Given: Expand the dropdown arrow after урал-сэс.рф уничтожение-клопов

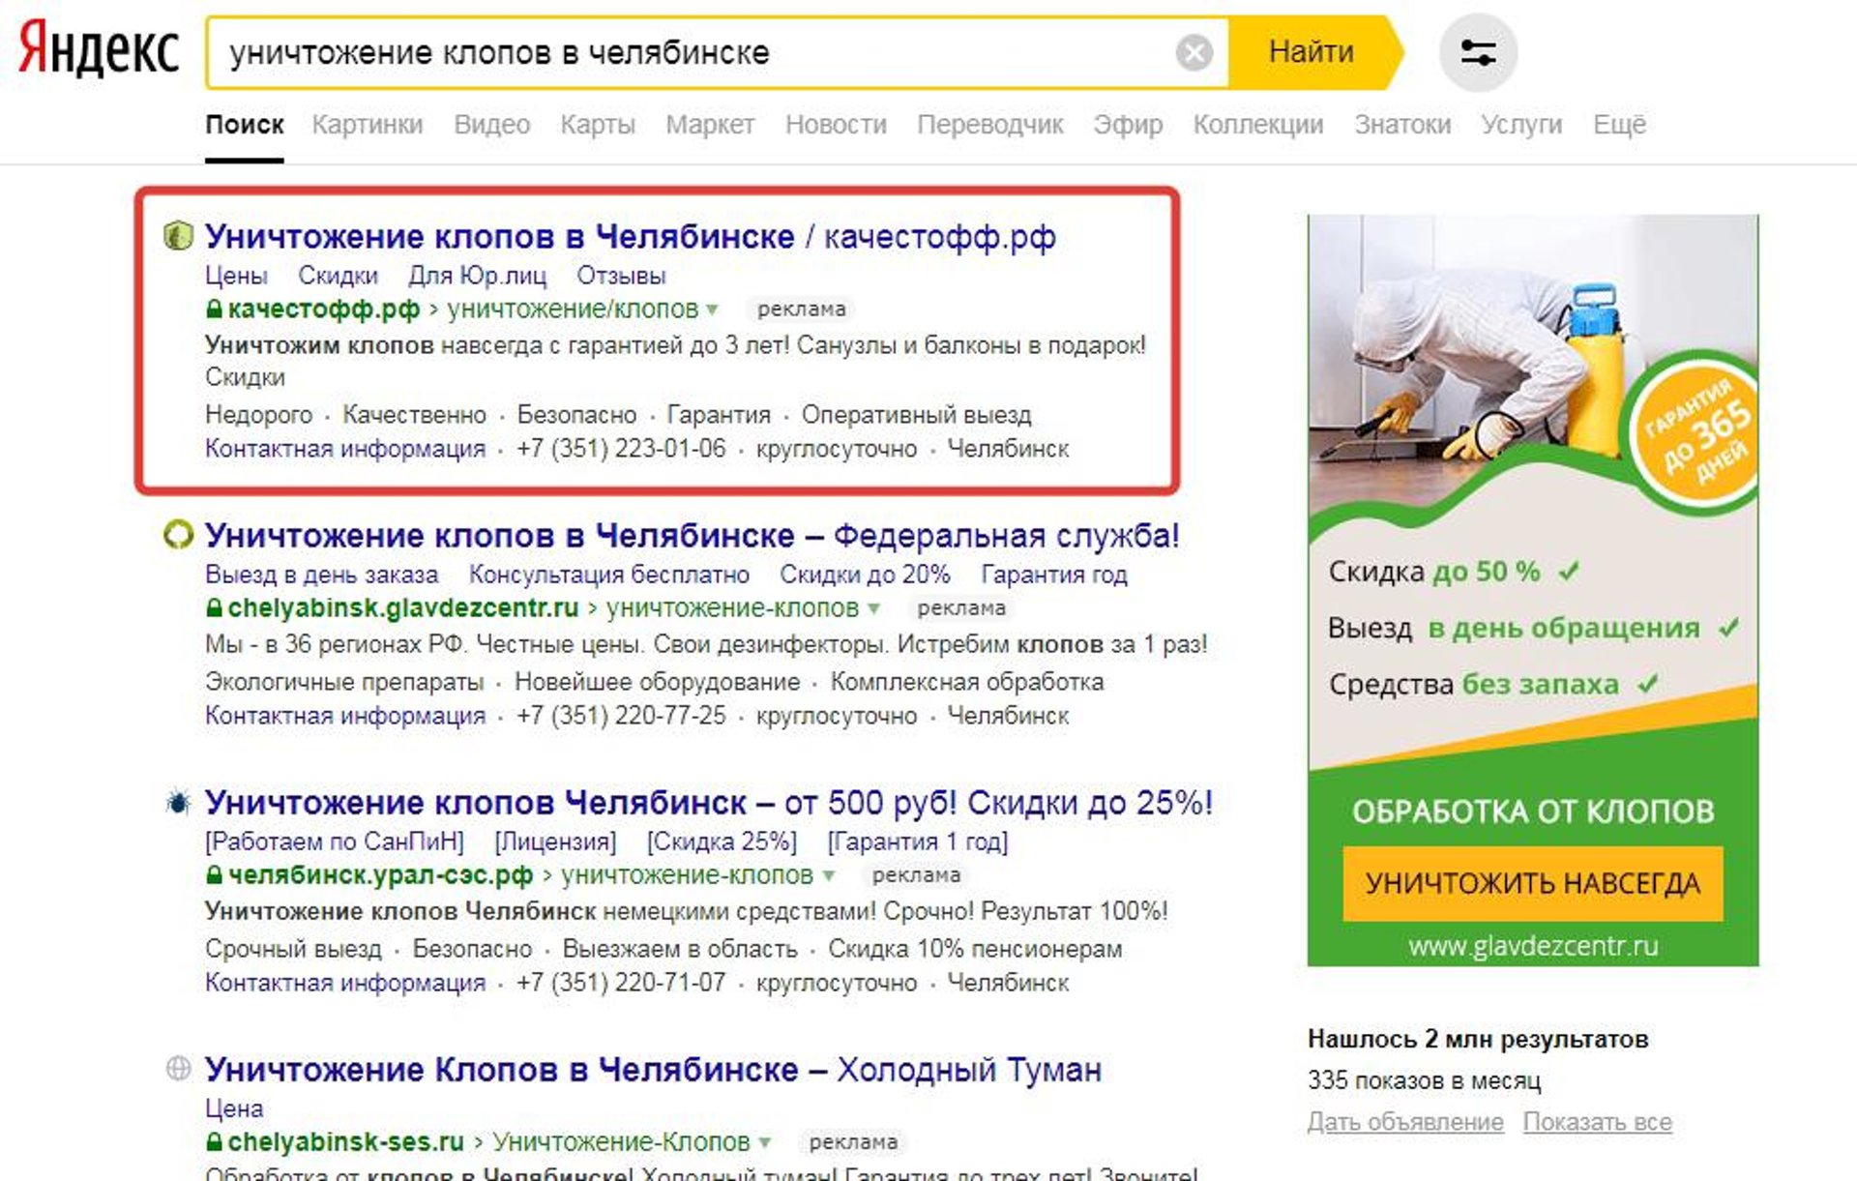Looking at the screenshot, I should click(828, 876).
